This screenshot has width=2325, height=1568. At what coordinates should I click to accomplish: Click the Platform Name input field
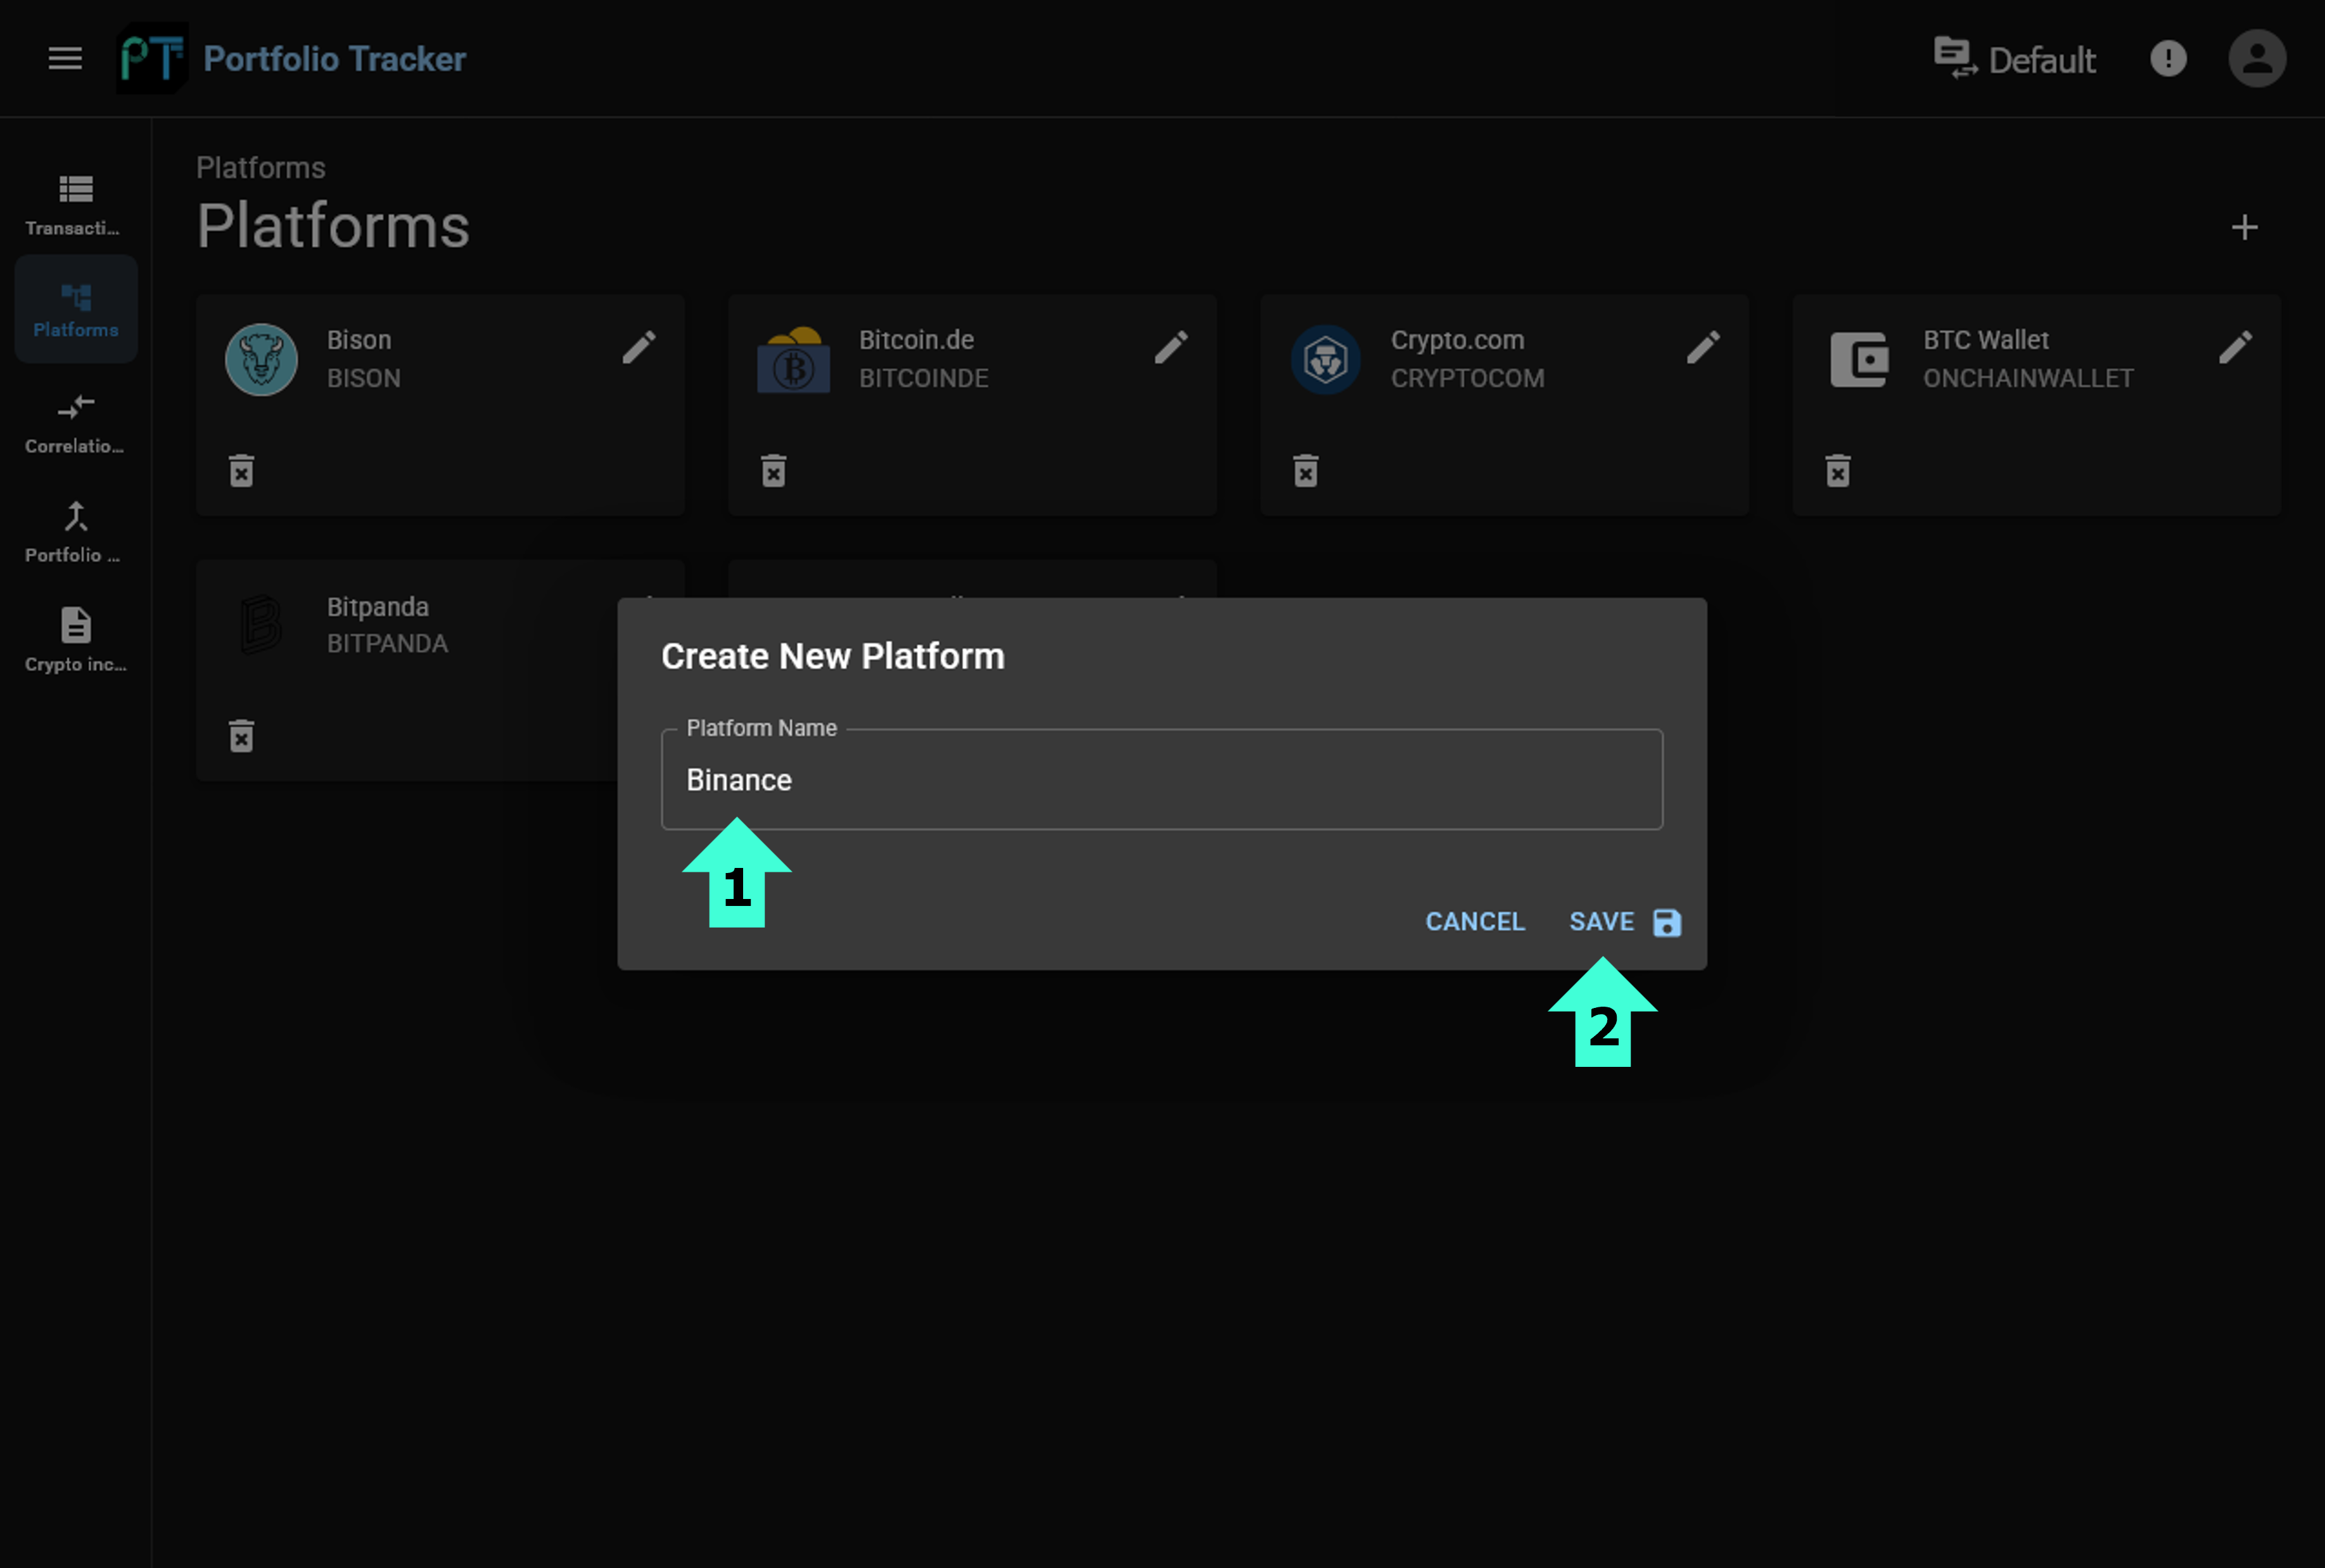pos(1162,779)
